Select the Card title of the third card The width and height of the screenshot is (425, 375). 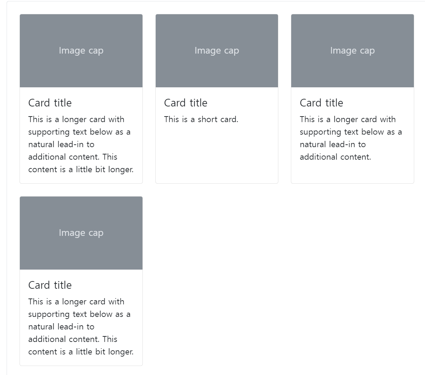(x=321, y=103)
